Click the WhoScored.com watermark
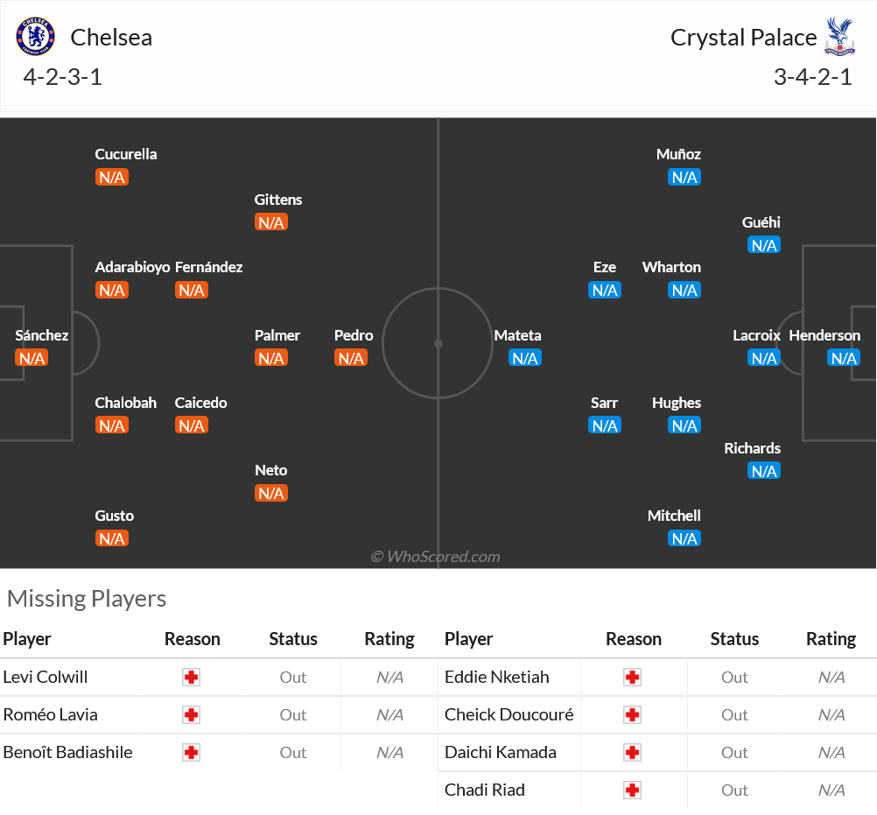 436,557
